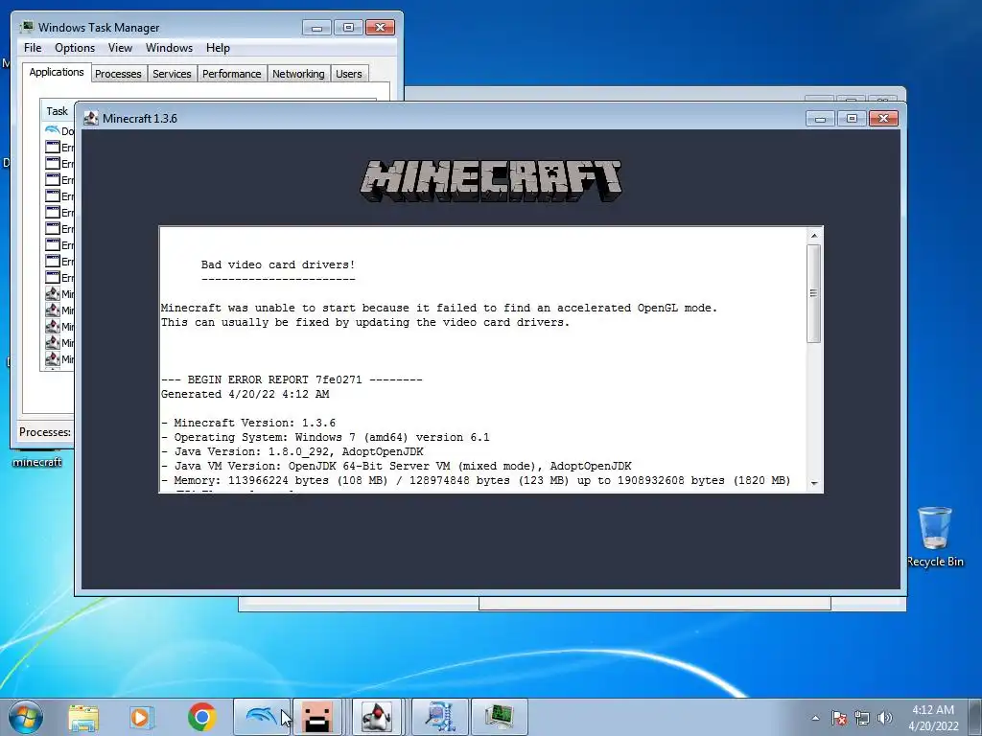Click the 'Minecraft was unable to start' sentence
The width and height of the screenshot is (982, 736).
point(439,308)
